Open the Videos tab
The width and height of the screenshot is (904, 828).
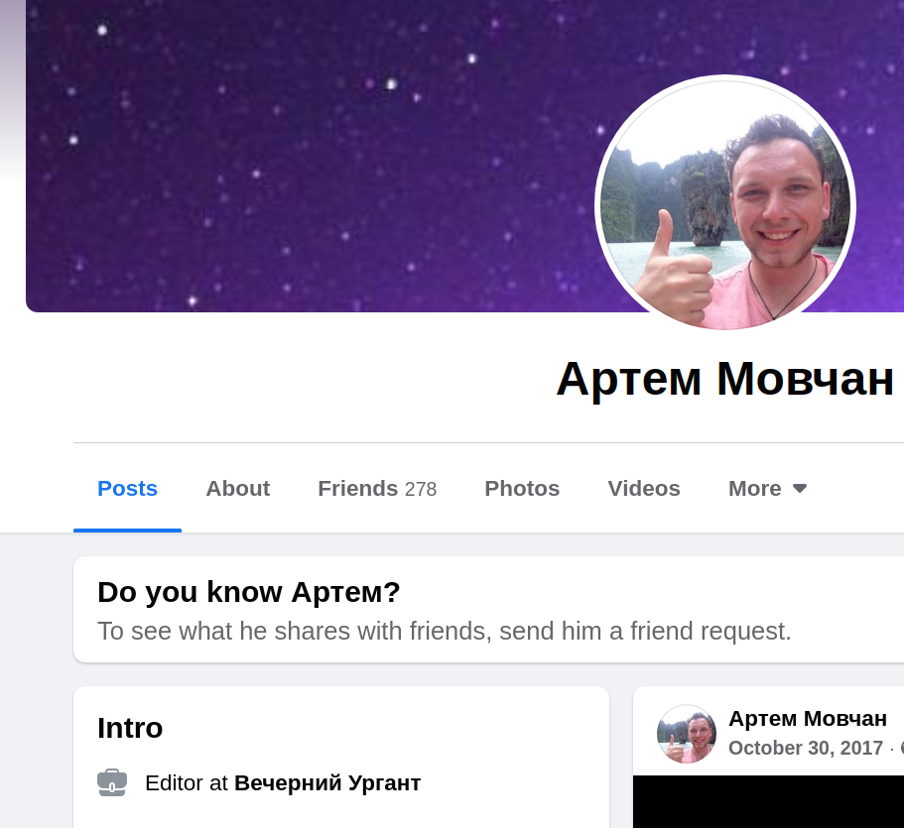[644, 489]
